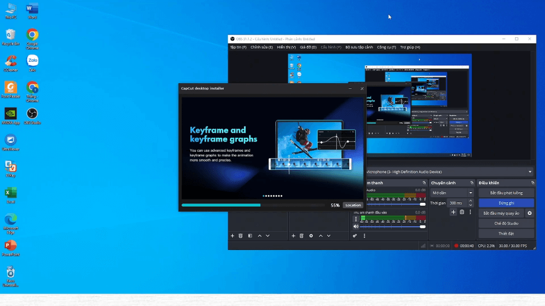Open OBS Studio desktop shortcut
The height and width of the screenshot is (306, 545).
[32, 114]
